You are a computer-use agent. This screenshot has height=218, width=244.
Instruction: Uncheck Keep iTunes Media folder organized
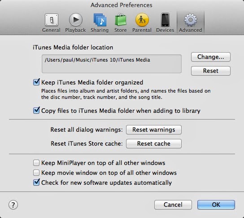tap(36, 82)
